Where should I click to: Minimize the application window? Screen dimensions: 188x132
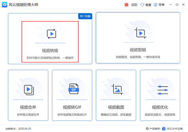point(171,5)
